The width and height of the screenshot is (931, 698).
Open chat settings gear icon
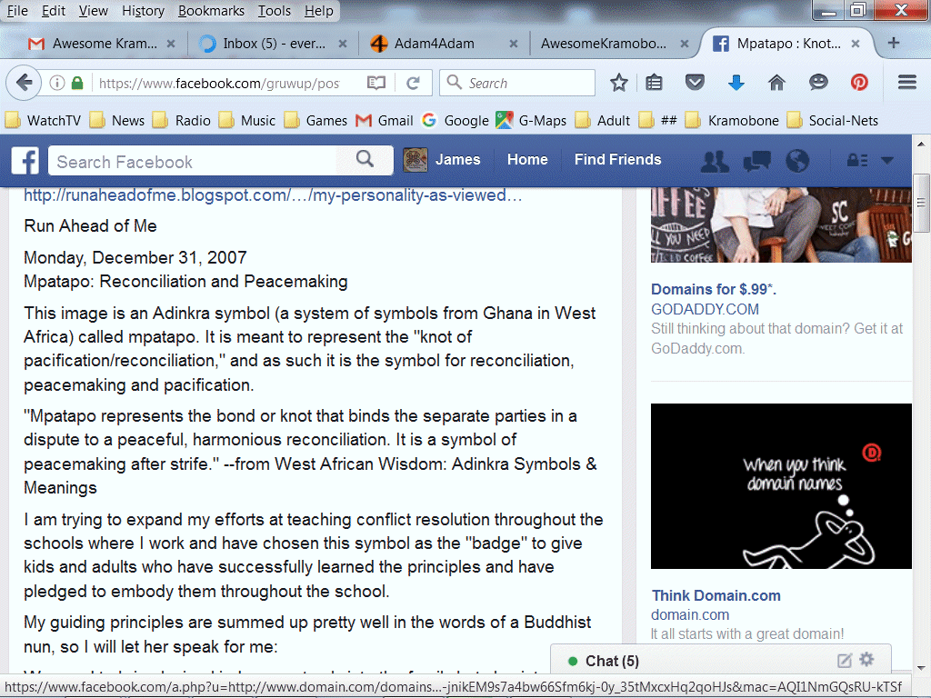pyautogui.click(x=866, y=659)
